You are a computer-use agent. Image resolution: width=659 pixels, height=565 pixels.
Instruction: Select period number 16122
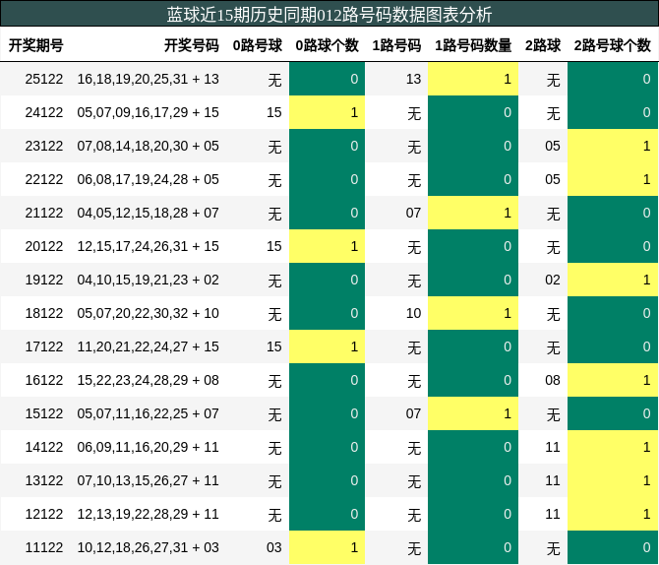44,380
